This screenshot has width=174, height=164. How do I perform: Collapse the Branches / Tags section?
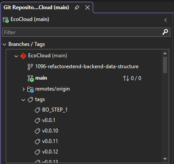pyautogui.click(x=4, y=45)
